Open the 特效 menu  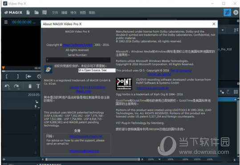[x=73, y=13]
